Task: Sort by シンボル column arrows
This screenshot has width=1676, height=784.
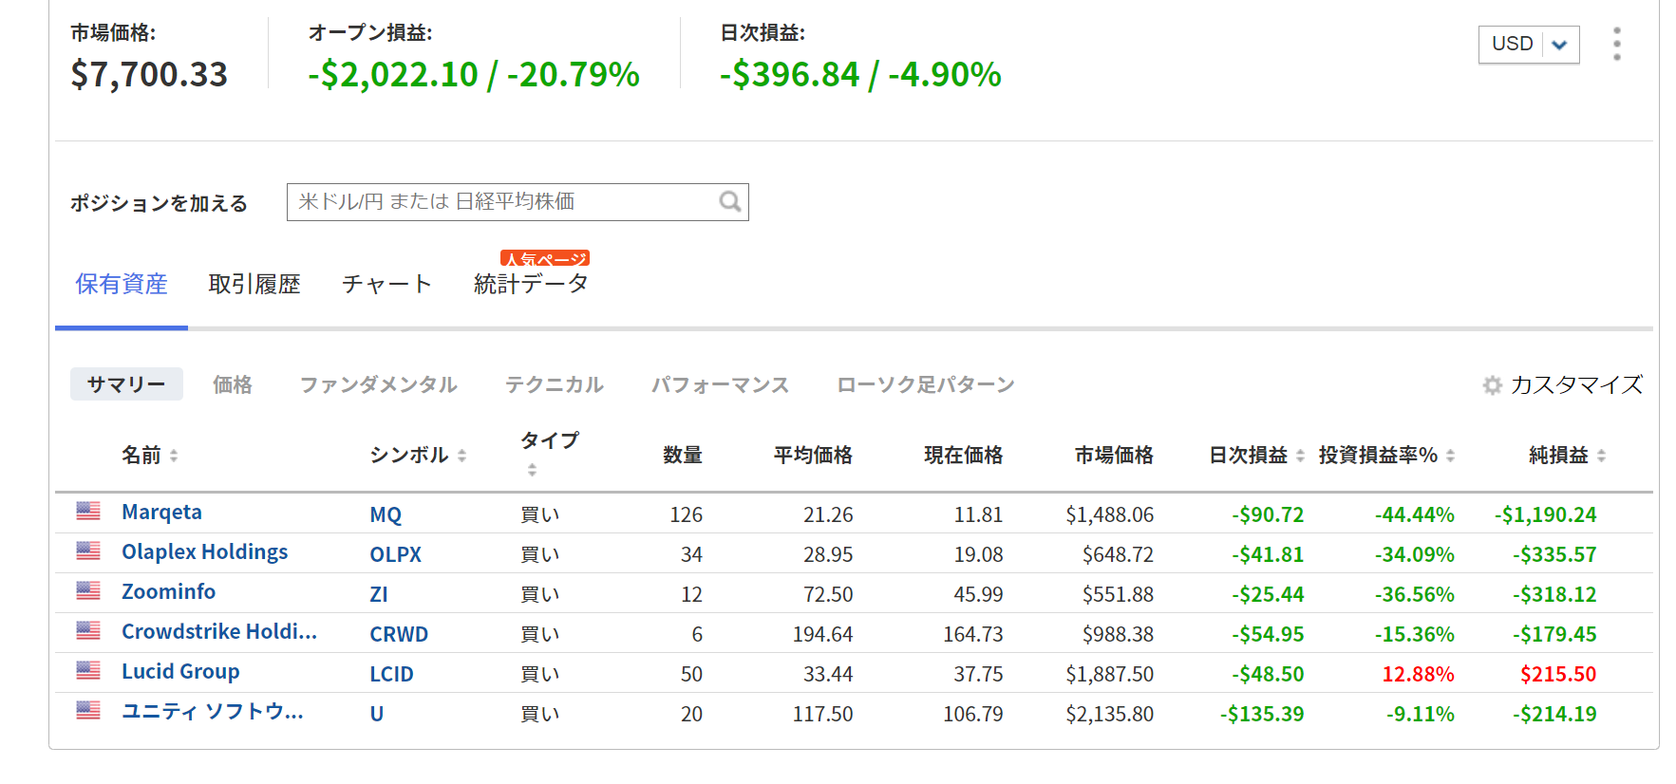Action: coord(461,456)
